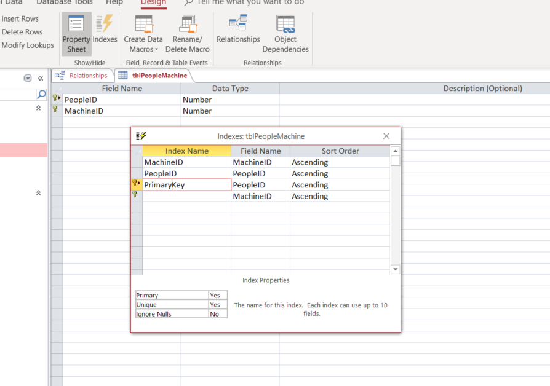Click the MachineID row selector key icon
This screenshot has width=550, height=386.
(57, 111)
